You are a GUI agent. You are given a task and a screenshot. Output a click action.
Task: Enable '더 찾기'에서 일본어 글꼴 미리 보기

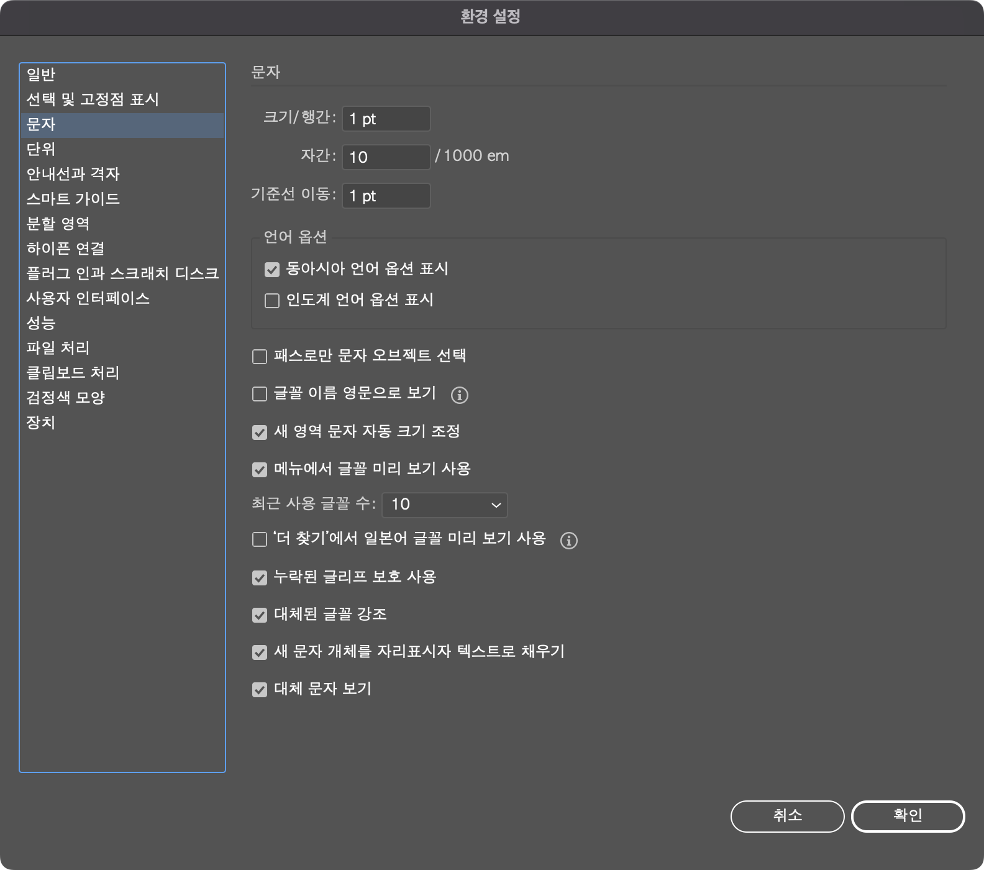tap(260, 539)
